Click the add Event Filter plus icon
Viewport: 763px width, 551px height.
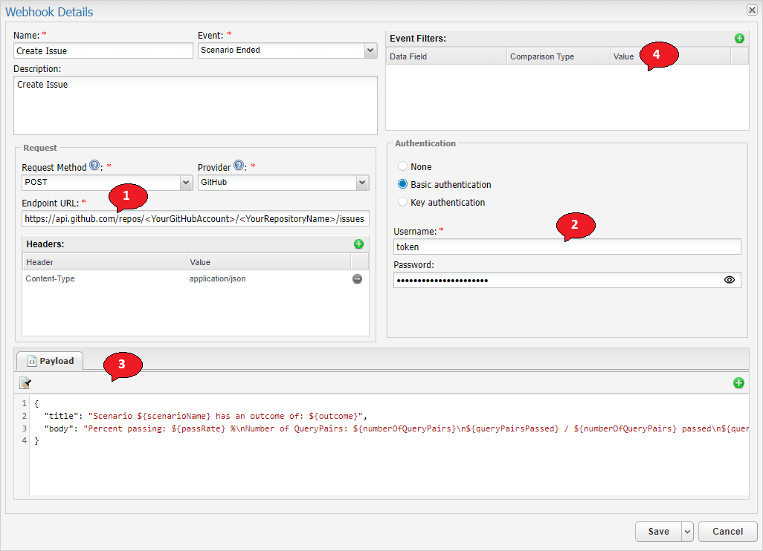[x=738, y=38]
